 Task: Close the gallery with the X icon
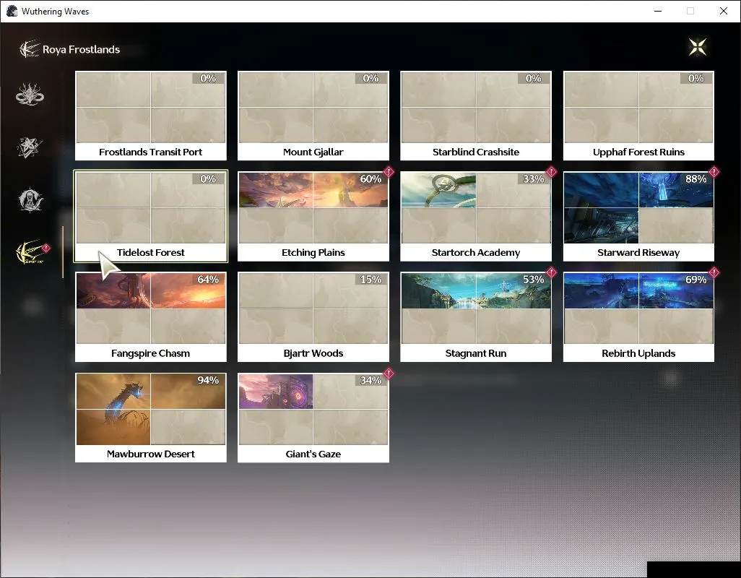tap(698, 47)
